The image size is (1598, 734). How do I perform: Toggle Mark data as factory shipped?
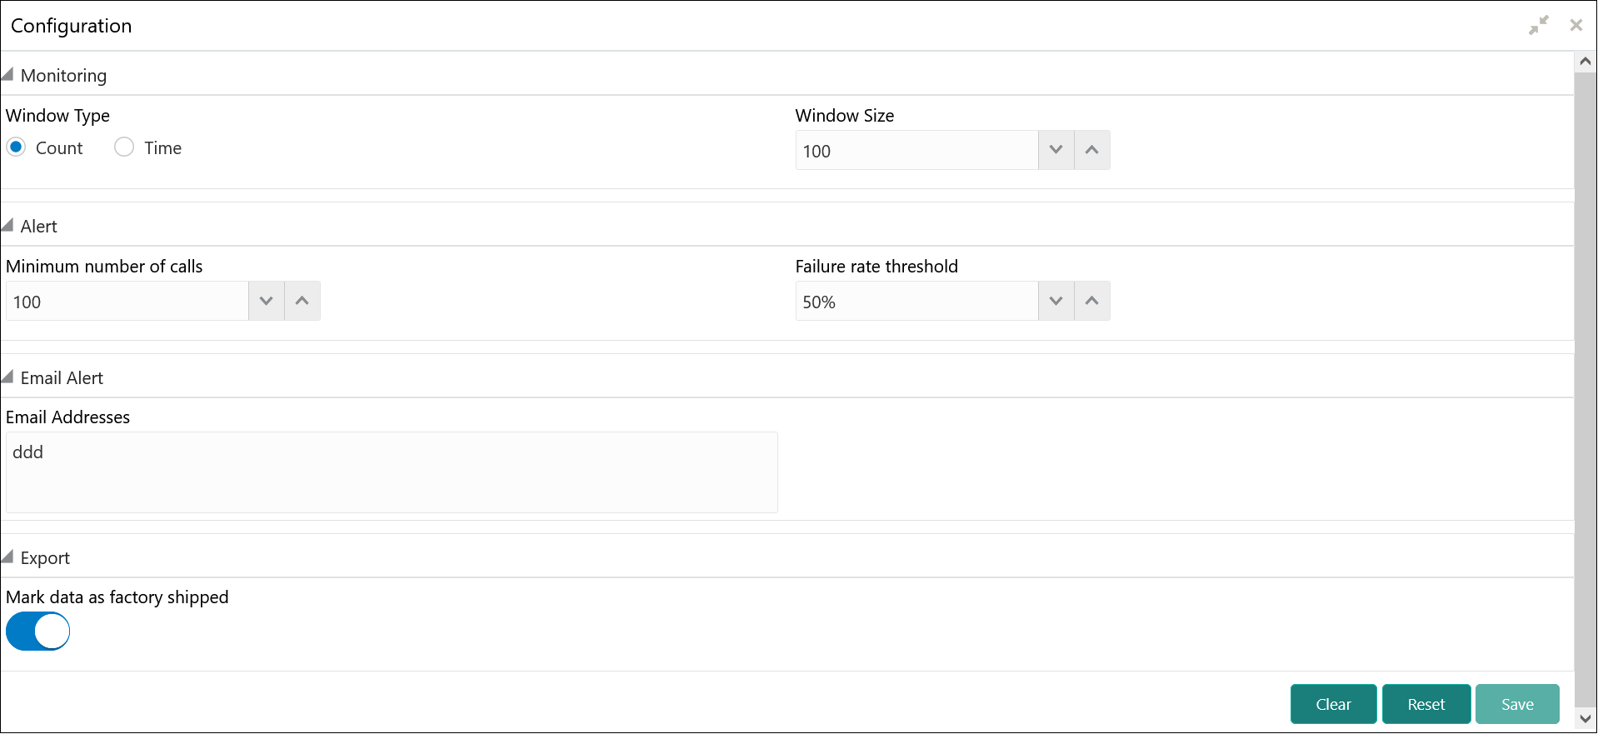click(x=37, y=632)
